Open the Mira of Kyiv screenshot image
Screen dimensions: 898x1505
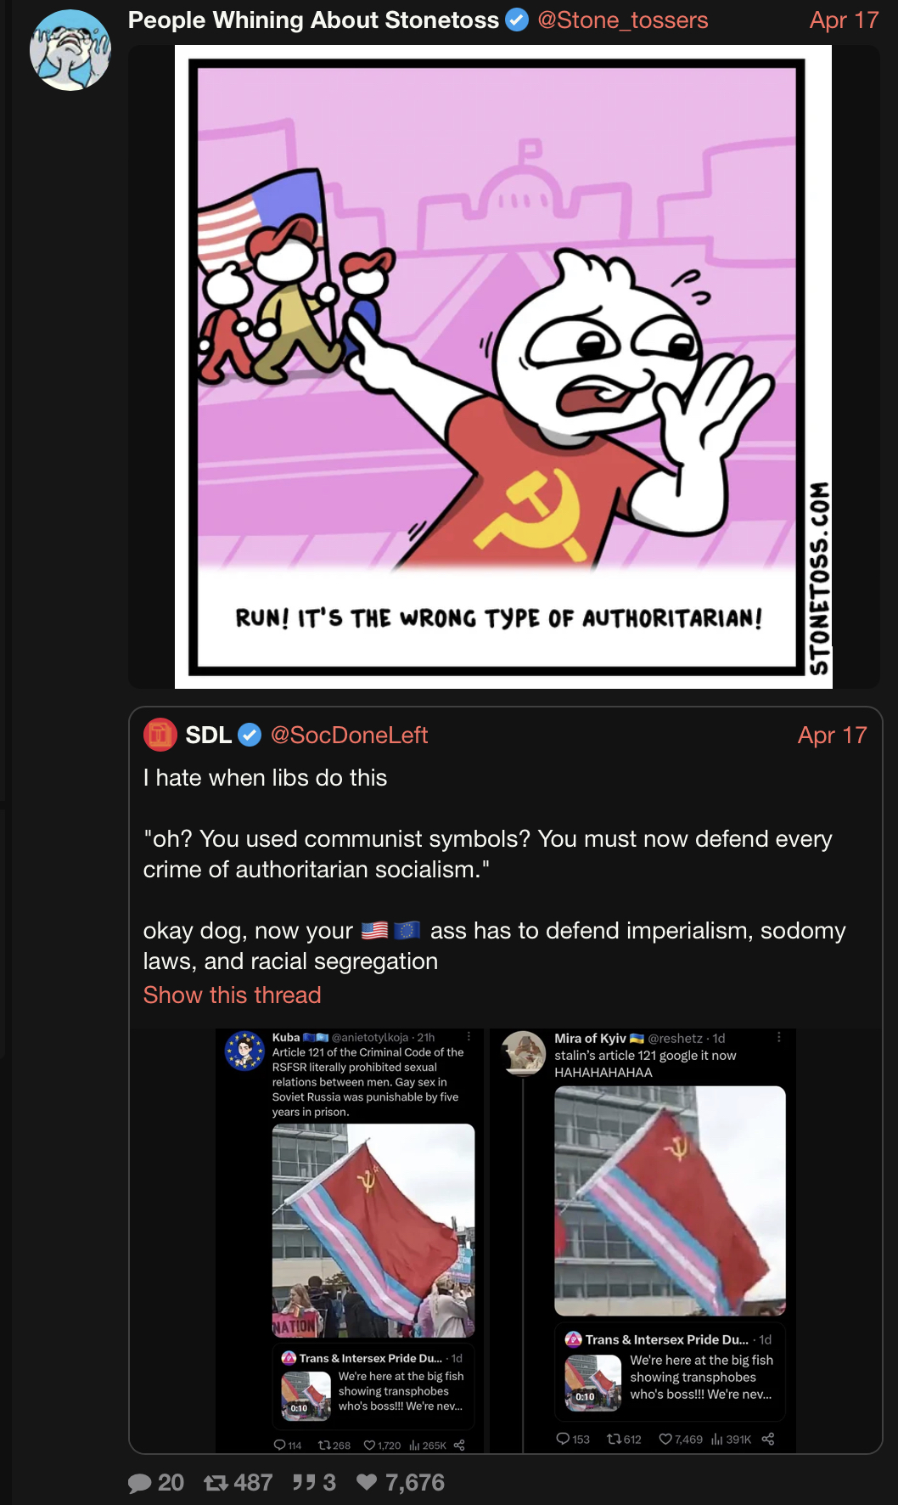(643, 1240)
